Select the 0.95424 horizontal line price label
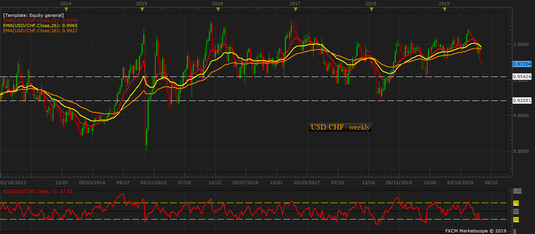 522,76
